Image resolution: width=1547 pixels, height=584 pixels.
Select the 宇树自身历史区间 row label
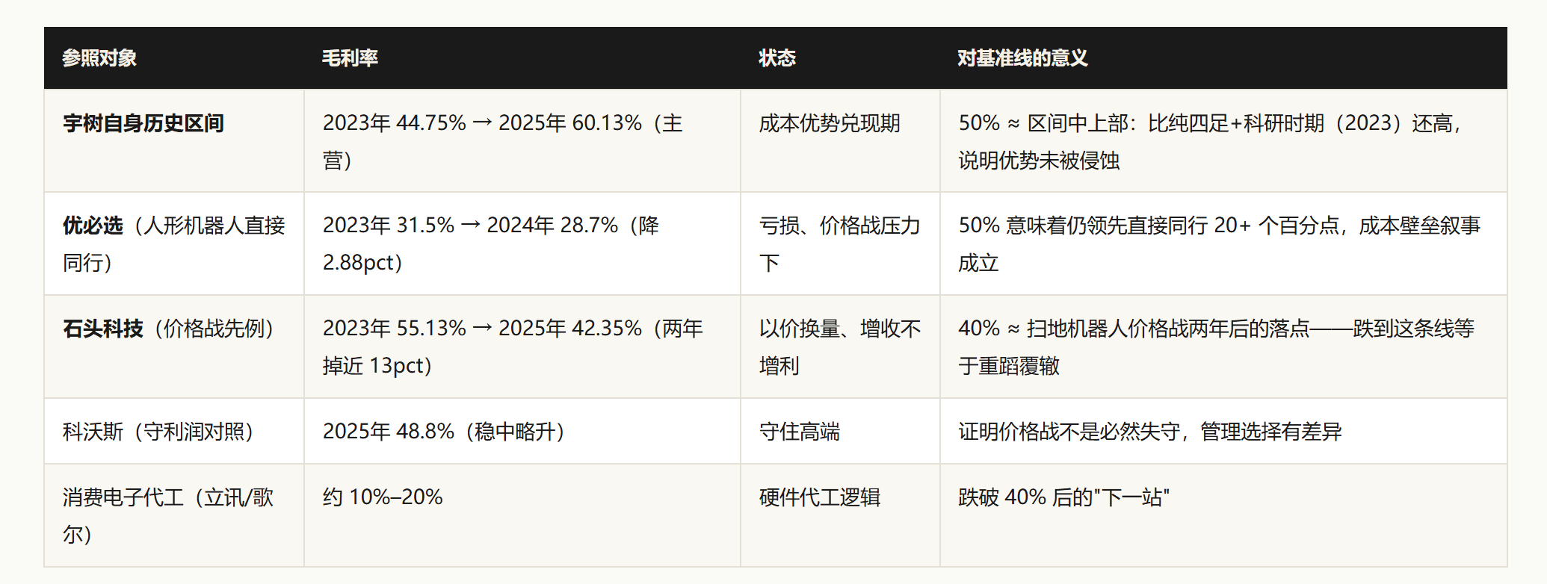coord(143,123)
